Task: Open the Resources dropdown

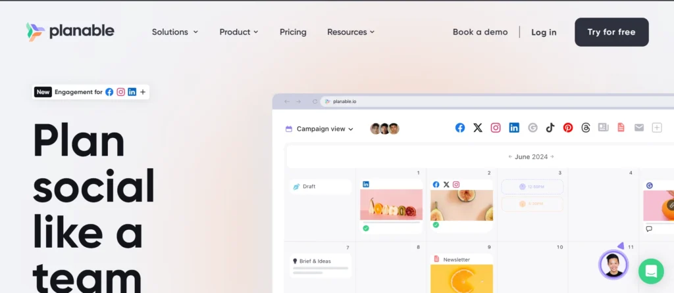Action: (x=351, y=32)
